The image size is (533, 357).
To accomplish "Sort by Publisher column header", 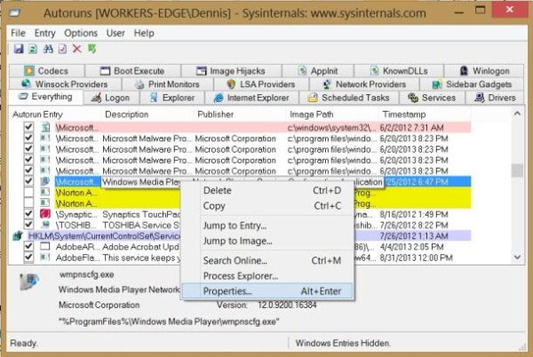I will (x=241, y=115).
